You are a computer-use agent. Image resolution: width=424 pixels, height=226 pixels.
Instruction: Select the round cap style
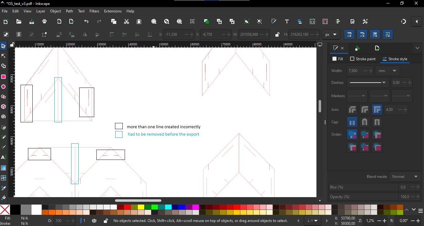365,122
